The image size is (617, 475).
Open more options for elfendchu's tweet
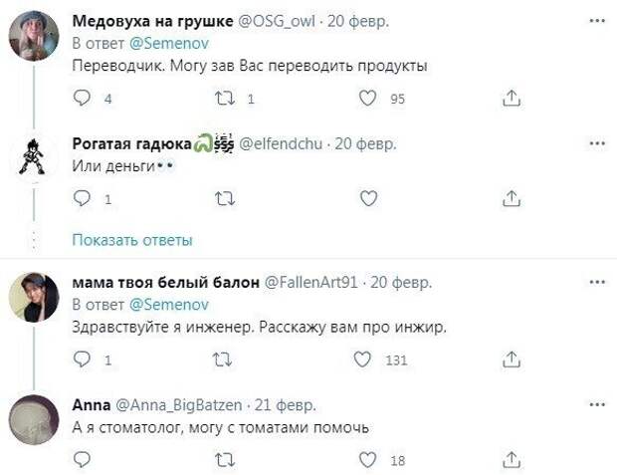pos(596,143)
